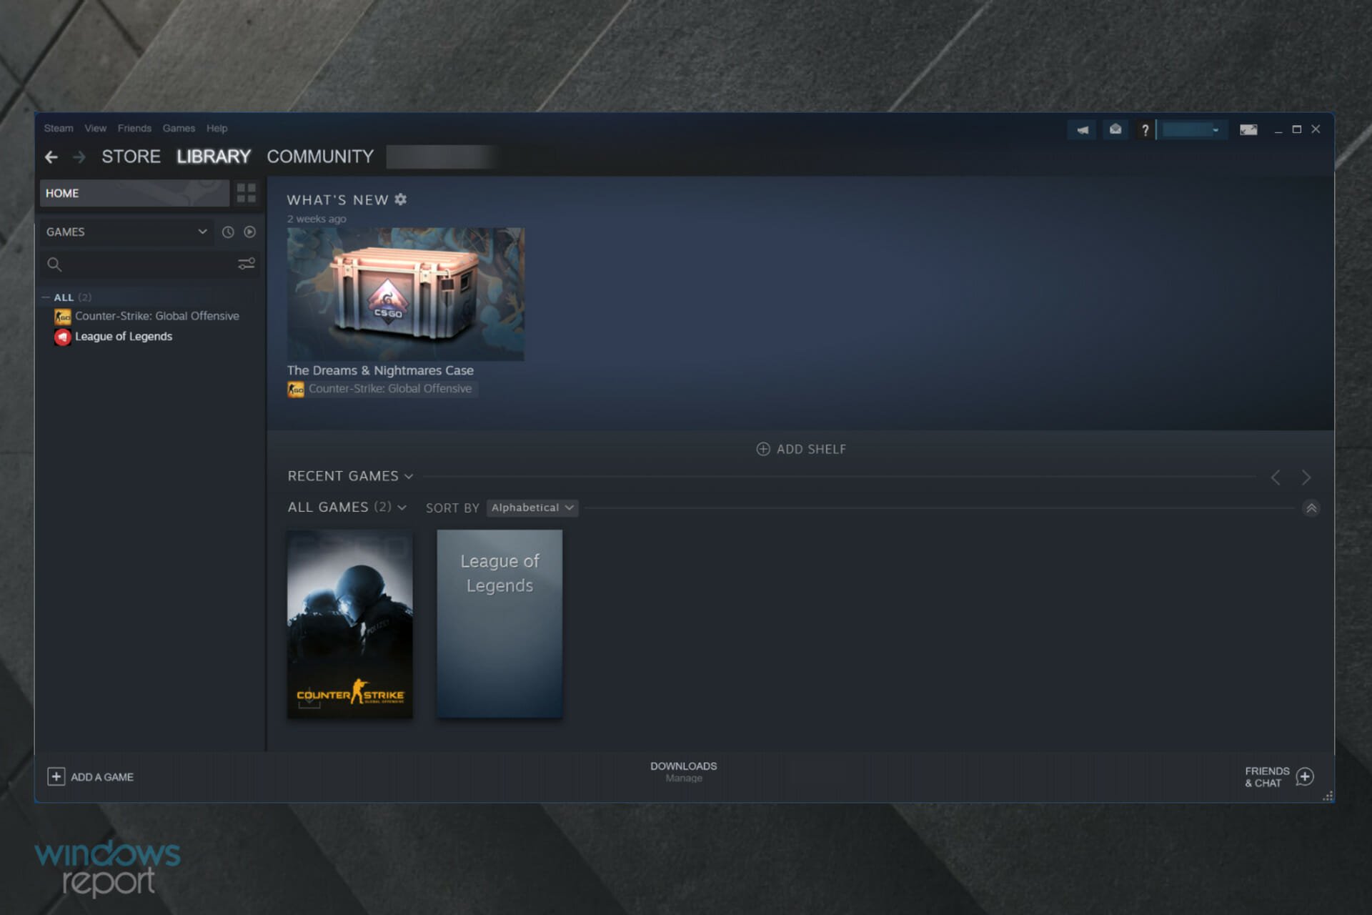Expand the Games filter dropdown
Image resolution: width=1372 pixels, height=915 pixels.
pos(126,232)
